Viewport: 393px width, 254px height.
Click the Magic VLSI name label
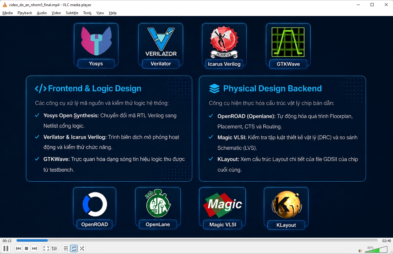point(223,225)
